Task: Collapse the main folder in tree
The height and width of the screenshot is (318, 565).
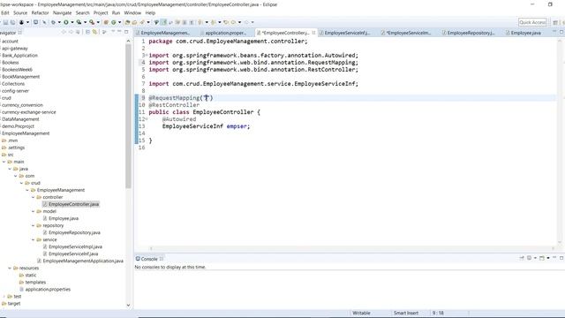Action: point(4,162)
